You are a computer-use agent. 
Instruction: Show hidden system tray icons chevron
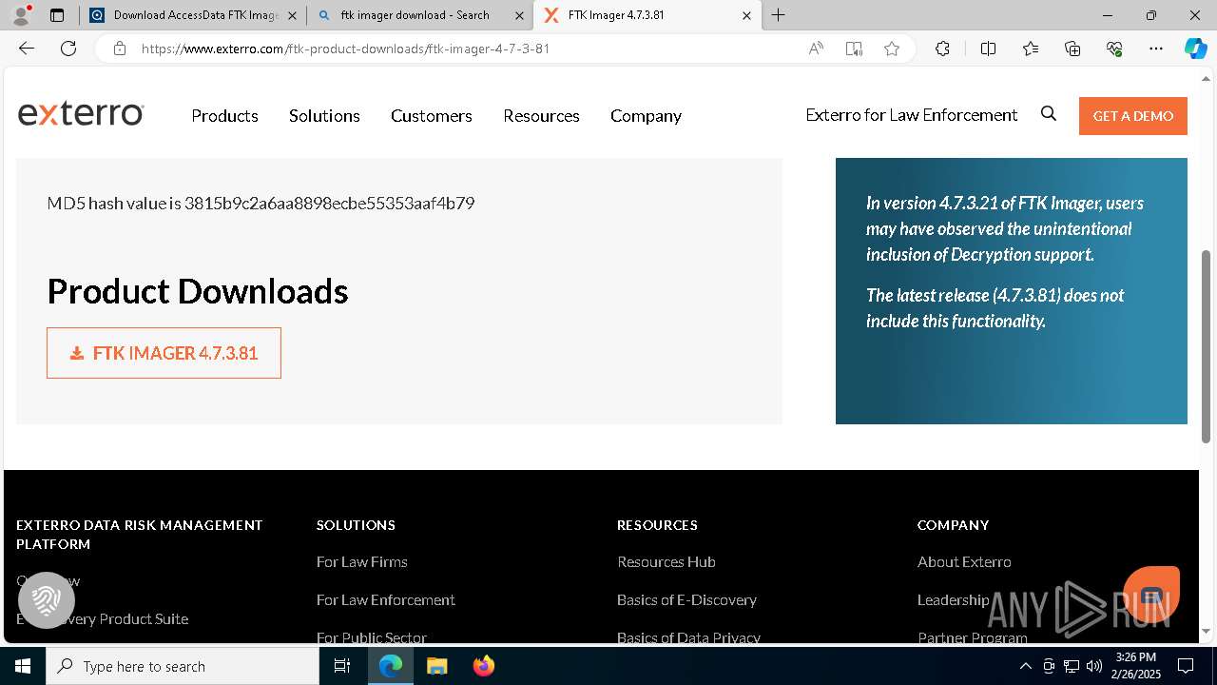pyautogui.click(x=1025, y=666)
